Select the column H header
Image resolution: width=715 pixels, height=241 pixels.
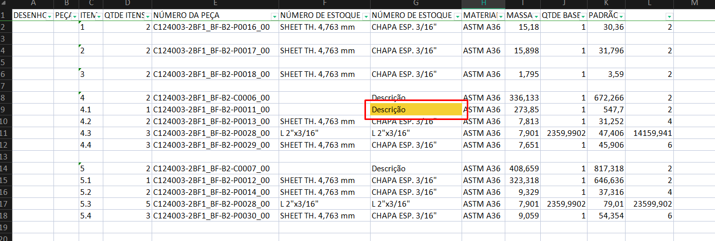(x=483, y=4)
